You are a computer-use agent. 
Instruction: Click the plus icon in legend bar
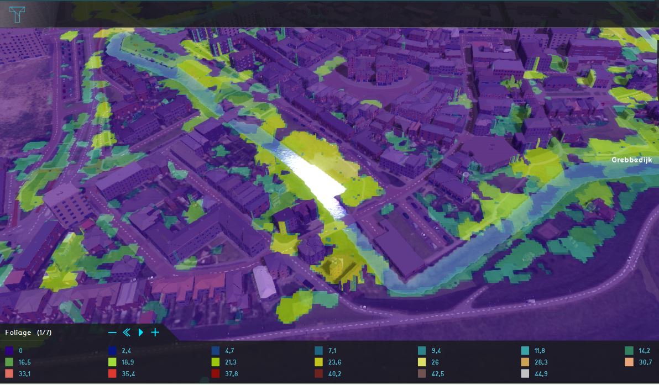click(x=155, y=333)
